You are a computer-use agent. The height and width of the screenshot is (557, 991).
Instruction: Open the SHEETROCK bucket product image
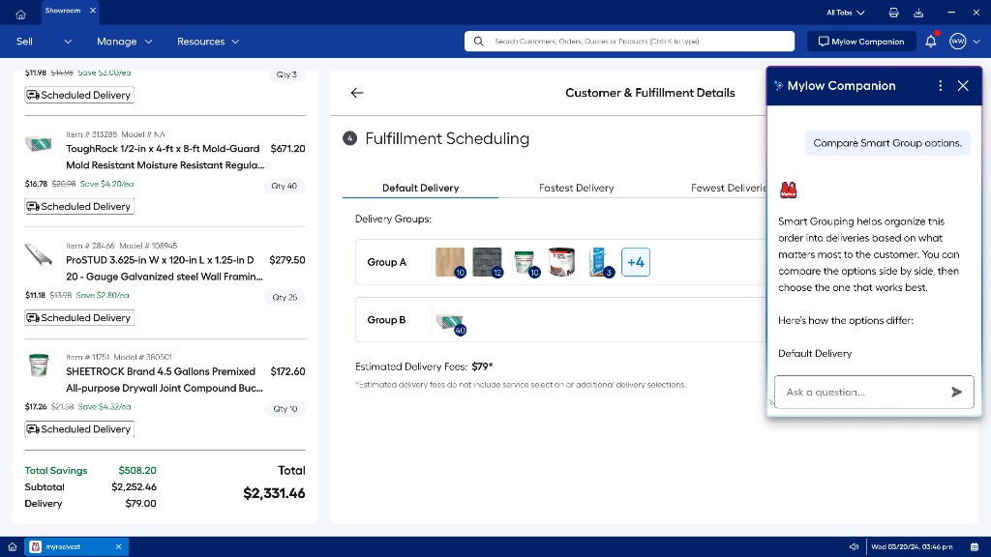click(x=39, y=365)
